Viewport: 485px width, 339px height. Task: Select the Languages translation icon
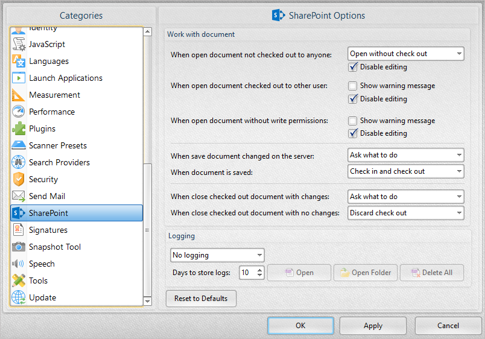(x=19, y=61)
